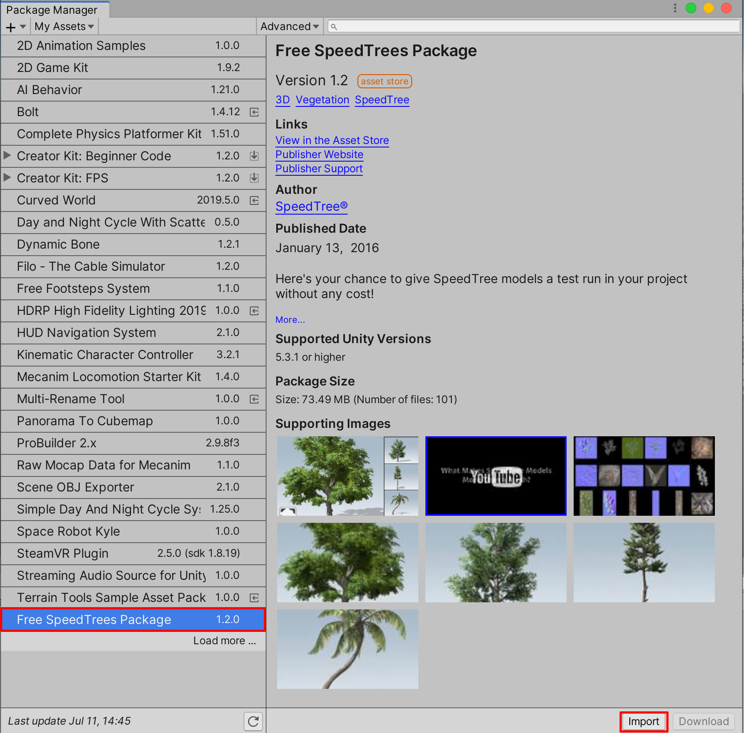
Task: Open the My Assets dropdown
Action: click(64, 26)
